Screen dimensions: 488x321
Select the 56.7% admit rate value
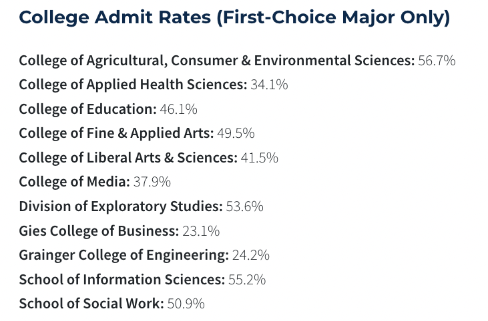[437, 61]
